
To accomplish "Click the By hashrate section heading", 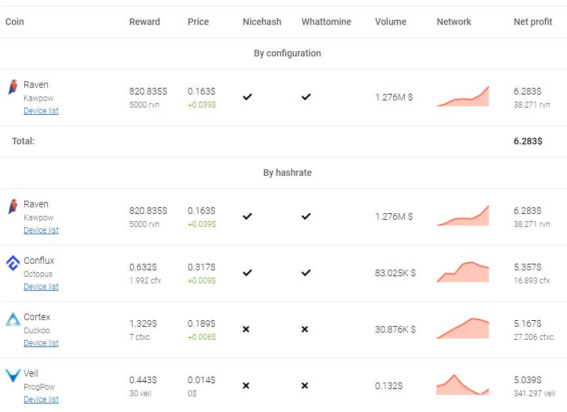I will [287, 173].
